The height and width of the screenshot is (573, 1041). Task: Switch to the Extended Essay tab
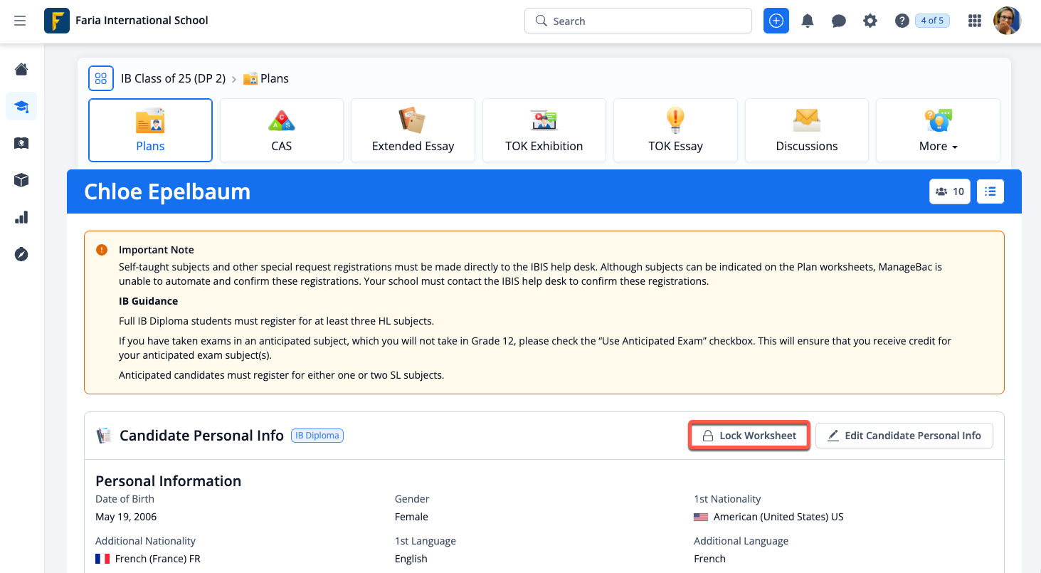tap(413, 131)
